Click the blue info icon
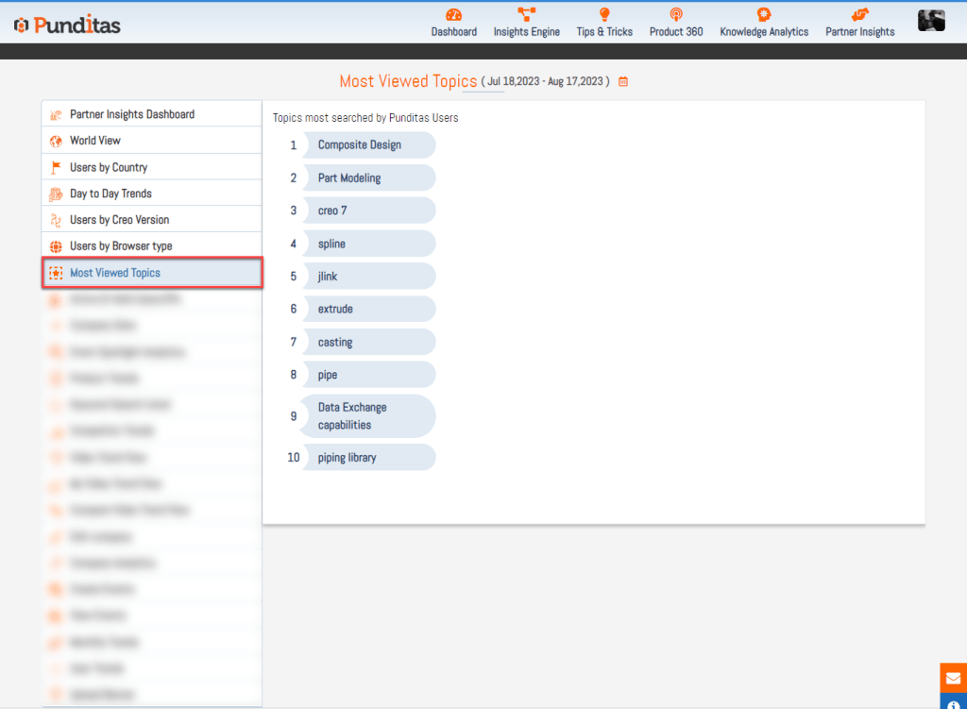Screen dimensions: 967x709 coord(953,702)
